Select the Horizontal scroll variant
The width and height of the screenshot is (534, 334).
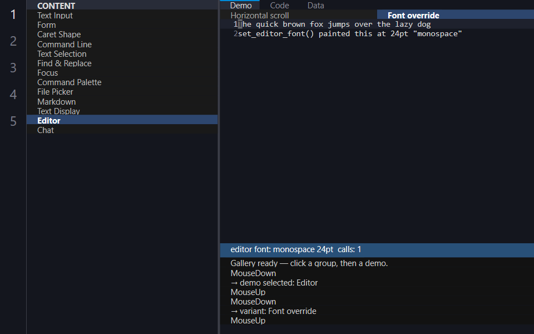point(299,16)
